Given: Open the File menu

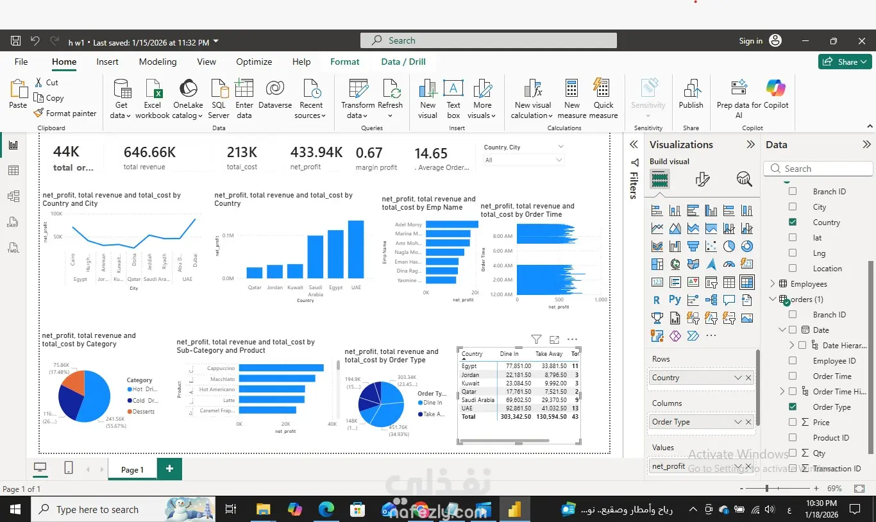Looking at the screenshot, I should pyautogui.click(x=21, y=62).
